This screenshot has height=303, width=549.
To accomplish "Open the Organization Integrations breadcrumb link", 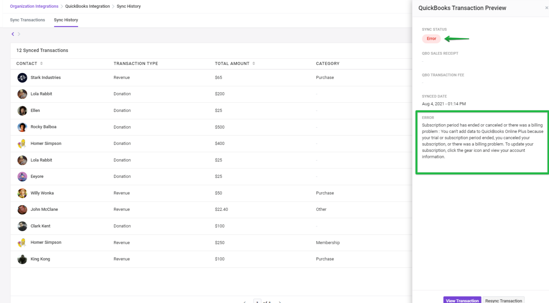I will 34,6.
